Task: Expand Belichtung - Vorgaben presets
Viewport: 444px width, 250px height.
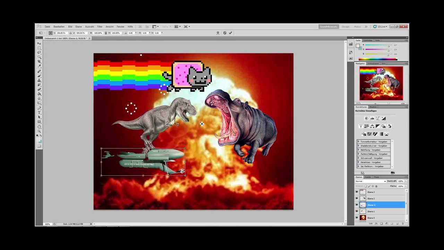Action: click(x=358, y=150)
